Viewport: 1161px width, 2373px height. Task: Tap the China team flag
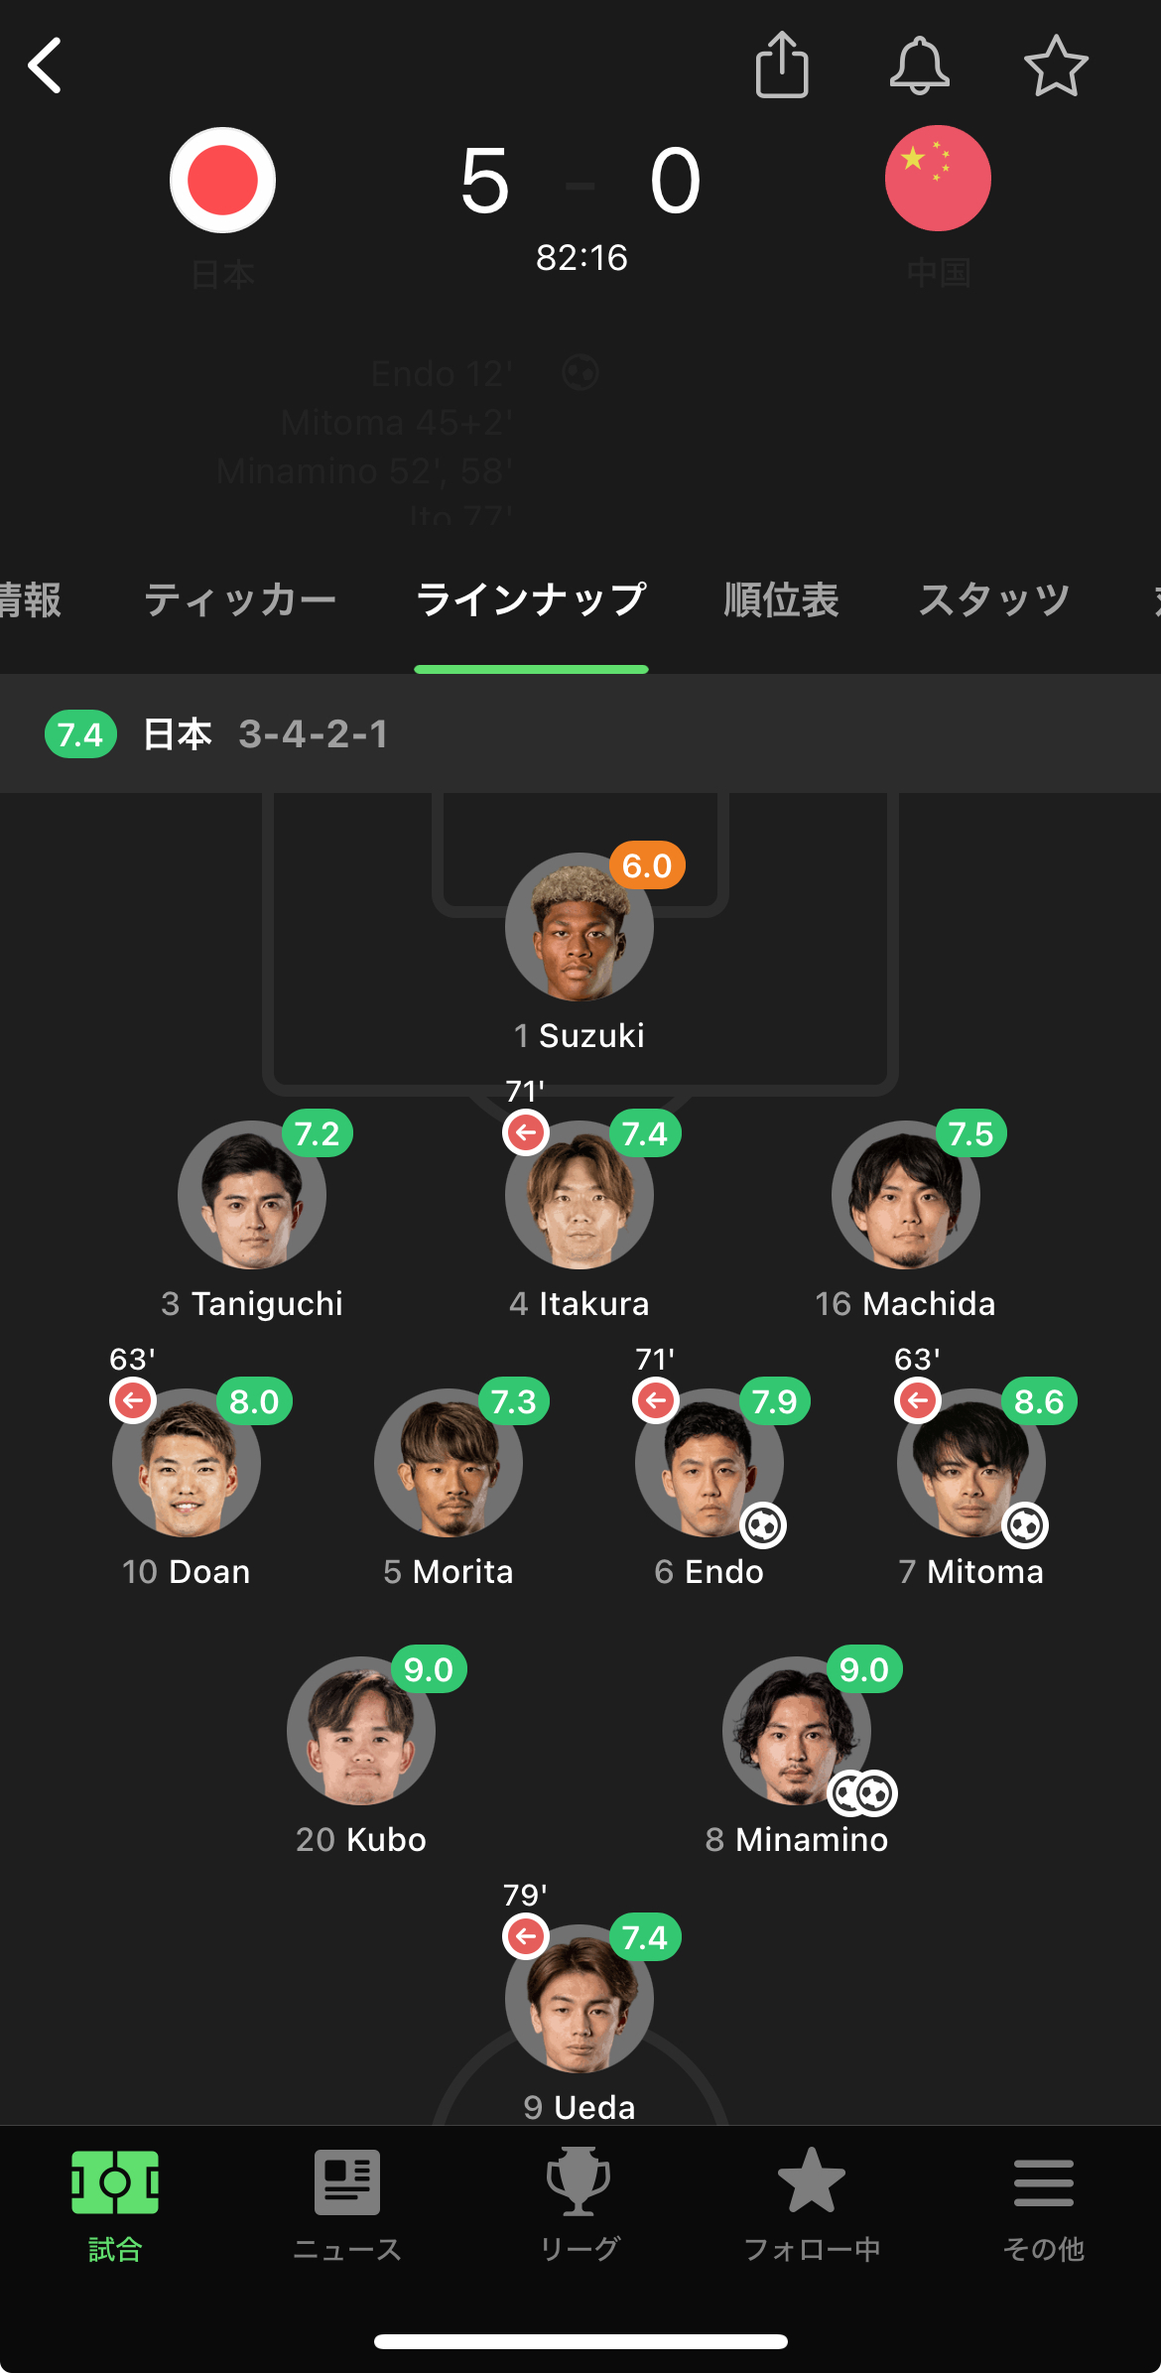coord(938,179)
